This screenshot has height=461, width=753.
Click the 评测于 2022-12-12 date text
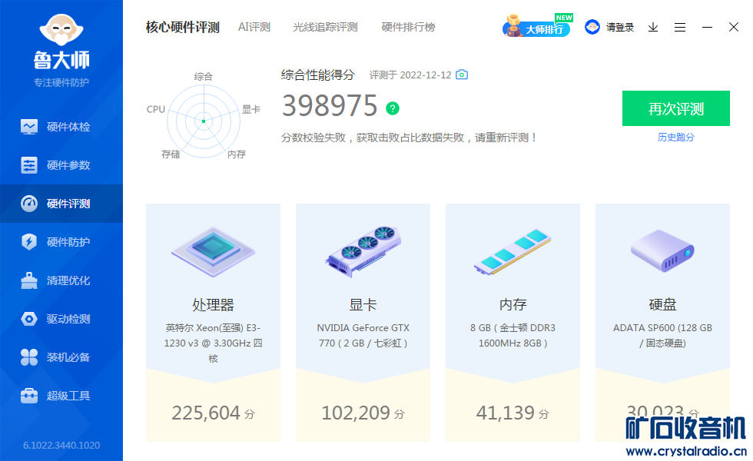410,75
